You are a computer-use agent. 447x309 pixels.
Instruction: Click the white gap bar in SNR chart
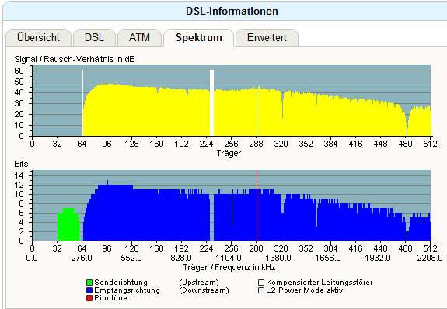[x=211, y=102]
